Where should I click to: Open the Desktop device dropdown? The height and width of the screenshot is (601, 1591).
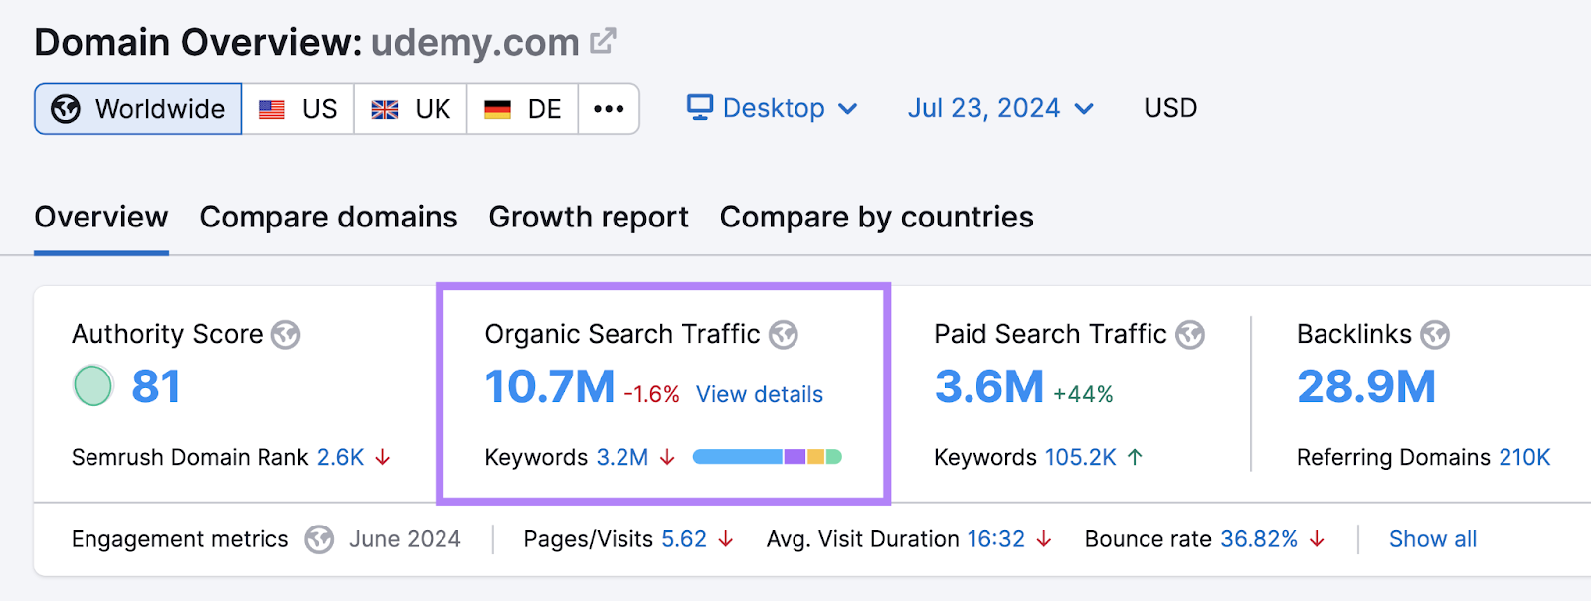[773, 108]
